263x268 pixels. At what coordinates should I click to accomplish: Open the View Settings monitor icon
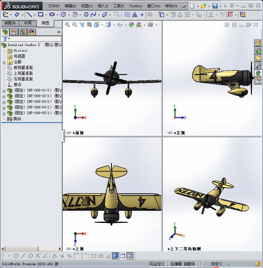[x=150, y=25]
